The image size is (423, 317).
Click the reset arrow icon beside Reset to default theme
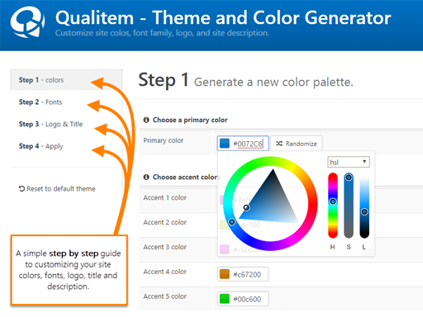pyautogui.click(x=21, y=189)
